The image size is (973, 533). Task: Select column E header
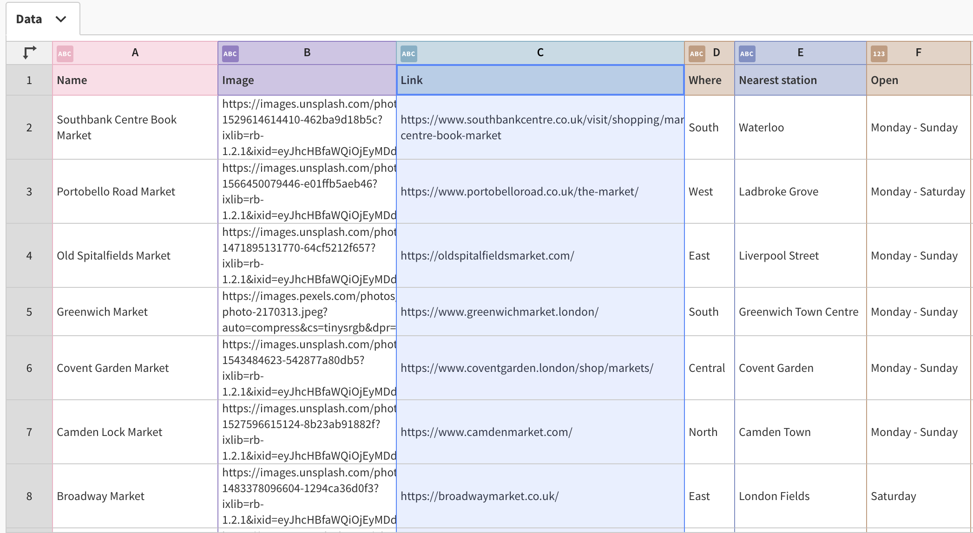[x=801, y=53]
